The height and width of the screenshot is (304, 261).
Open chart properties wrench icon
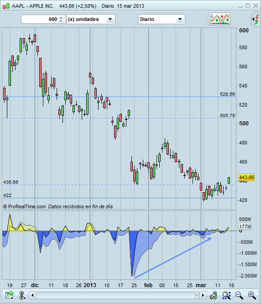214,295
